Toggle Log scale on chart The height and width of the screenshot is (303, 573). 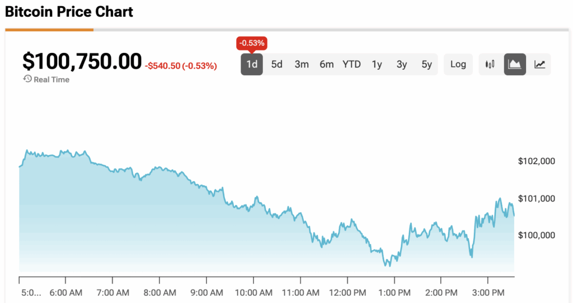(x=458, y=64)
